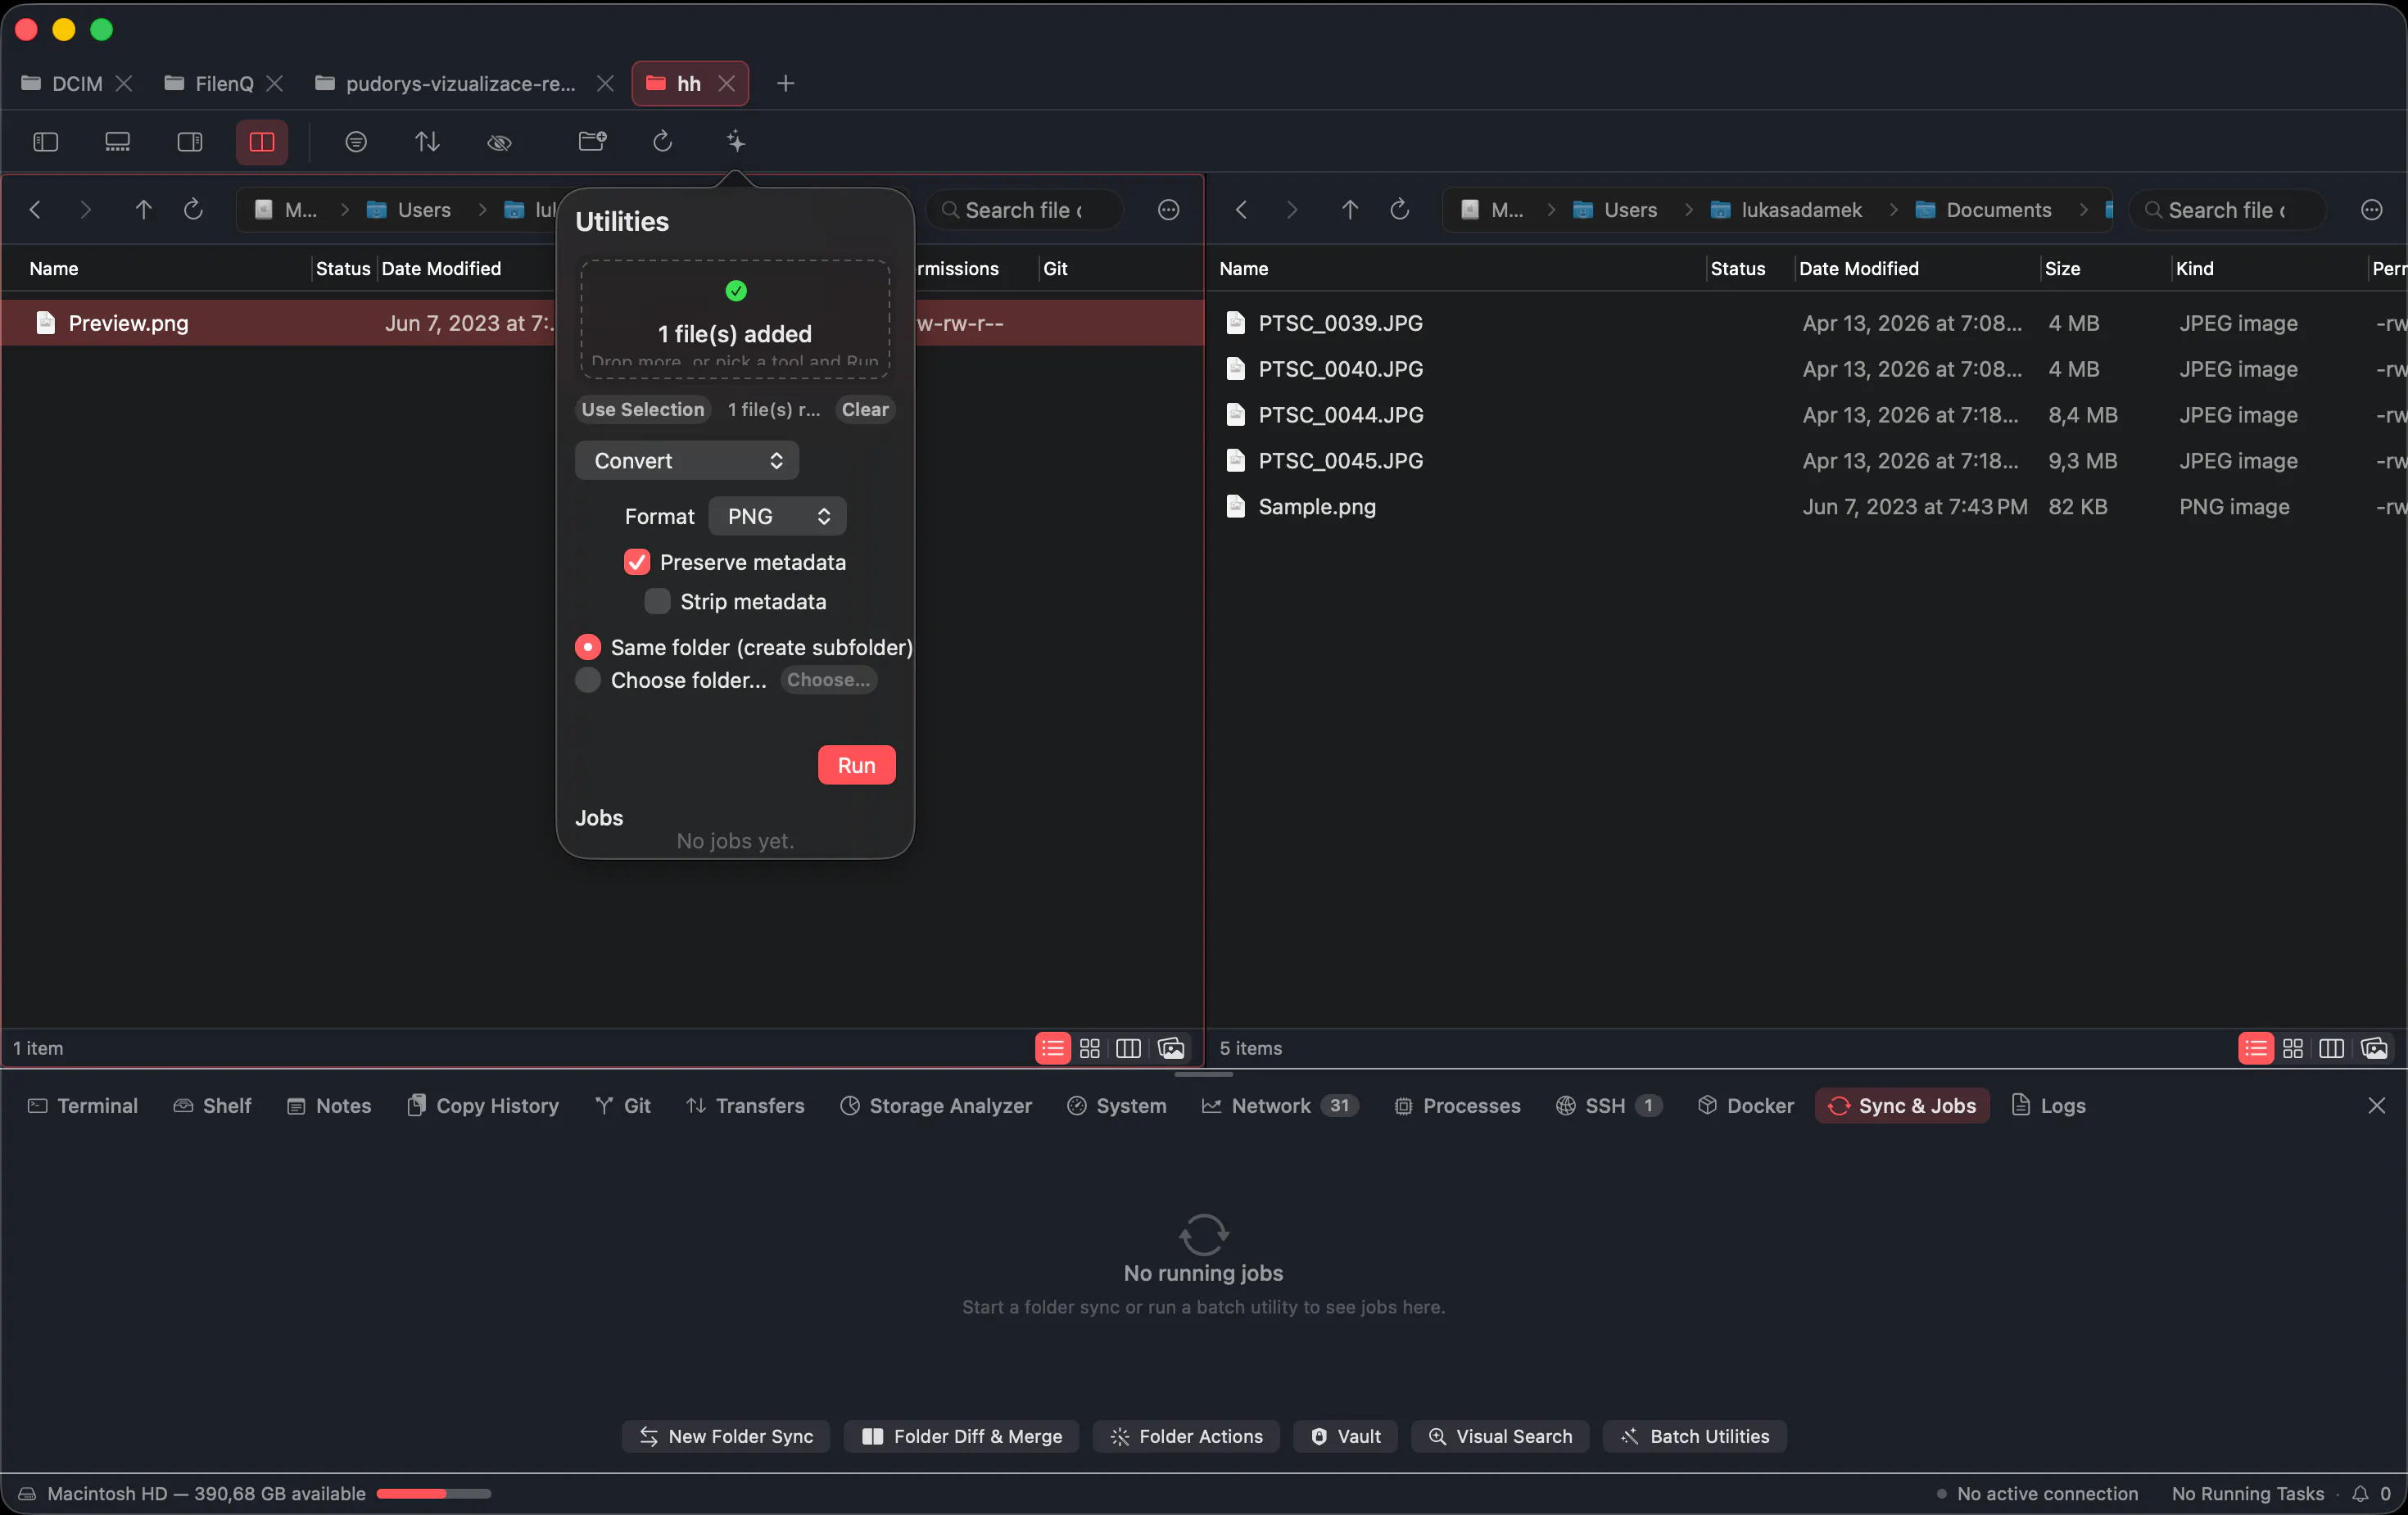Open the Storage Analyzer panel tab

point(936,1105)
